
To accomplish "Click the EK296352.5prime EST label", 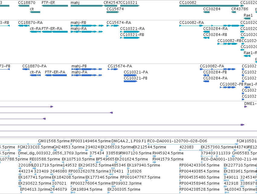I will [x=95, y=165].
